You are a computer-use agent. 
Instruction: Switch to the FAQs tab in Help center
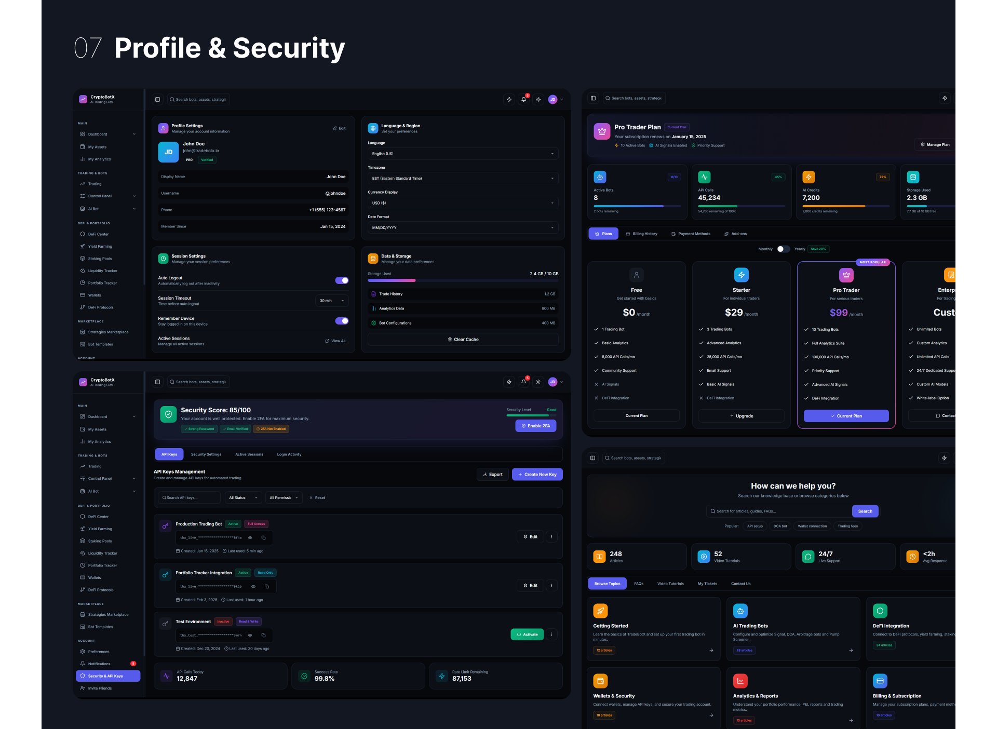639,584
